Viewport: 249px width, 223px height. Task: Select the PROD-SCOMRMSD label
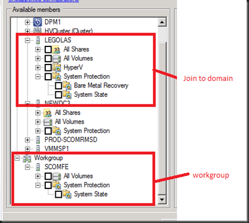click(x=71, y=140)
